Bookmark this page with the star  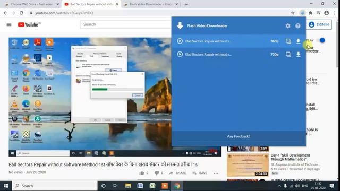tap(293, 13)
